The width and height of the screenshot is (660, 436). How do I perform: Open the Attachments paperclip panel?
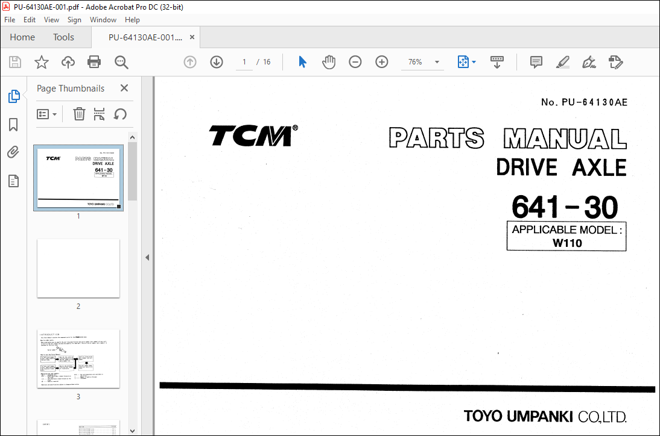click(x=13, y=152)
